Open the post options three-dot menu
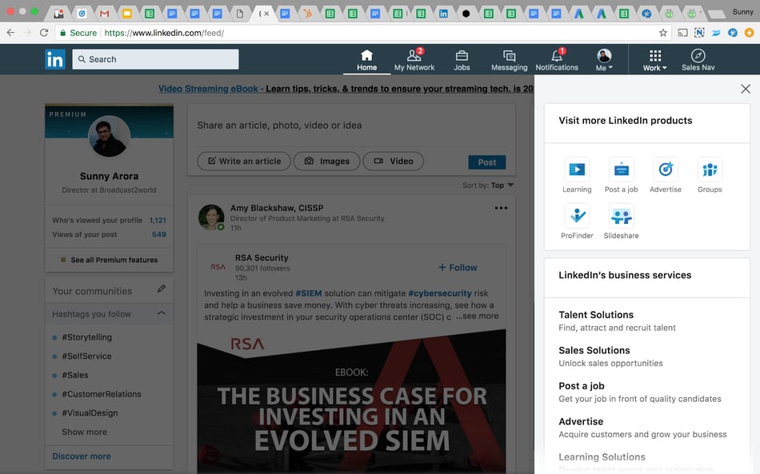Image resolution: width=760 pixels, height=474 pixels. pos(501,208)
